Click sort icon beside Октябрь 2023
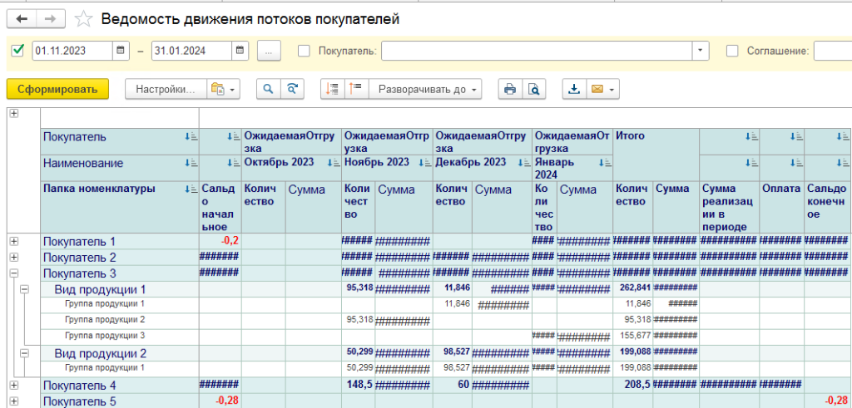The width and height of the screenshot is (852, 408). pyautogui.click(x=333, y=162)
